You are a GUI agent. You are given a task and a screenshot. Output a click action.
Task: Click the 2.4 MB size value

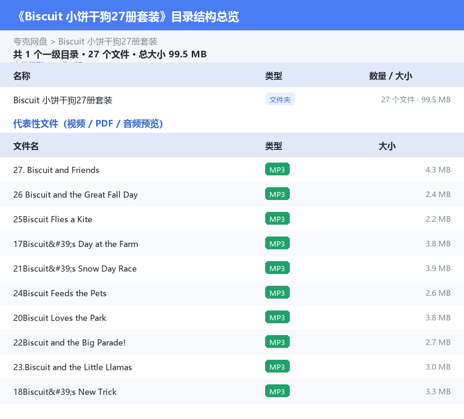pos(438,194)
